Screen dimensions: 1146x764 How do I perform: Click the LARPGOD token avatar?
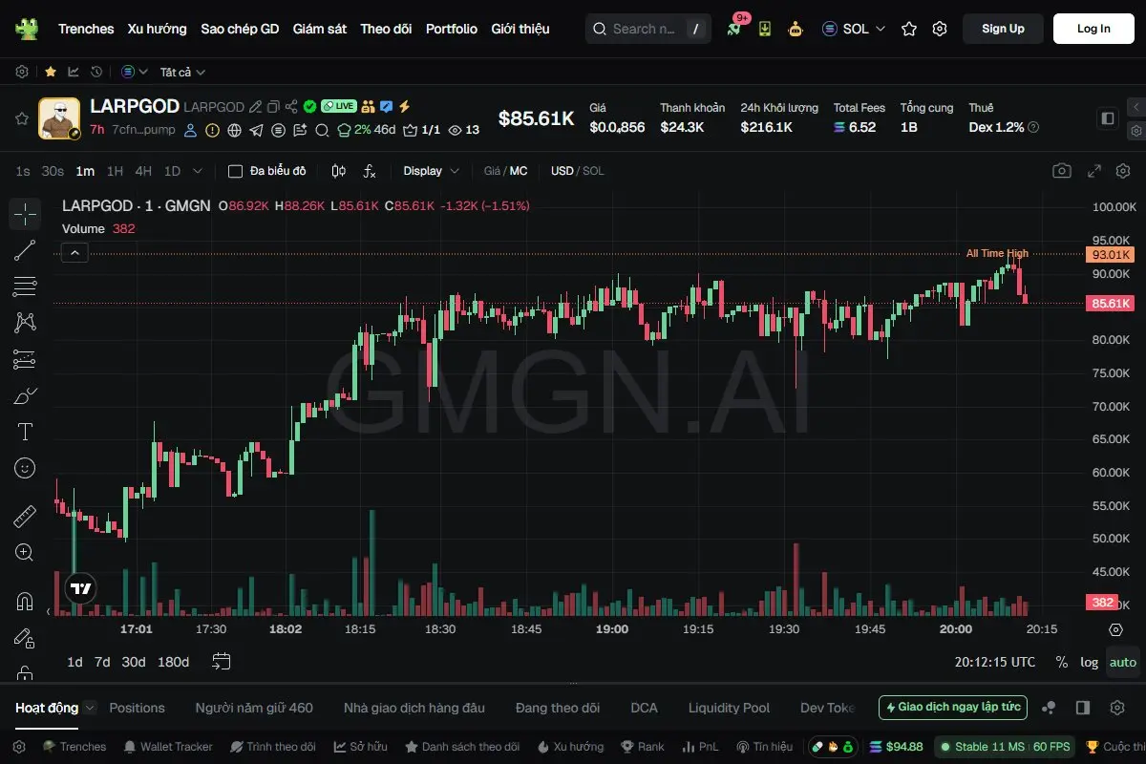[59, 118]
